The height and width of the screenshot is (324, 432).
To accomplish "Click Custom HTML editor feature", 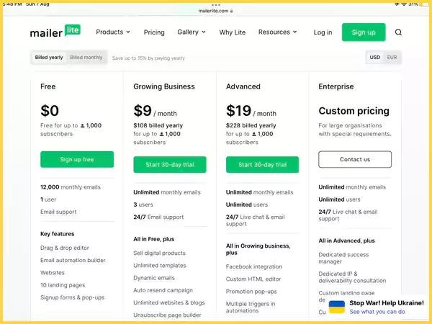I will [253, 279].
